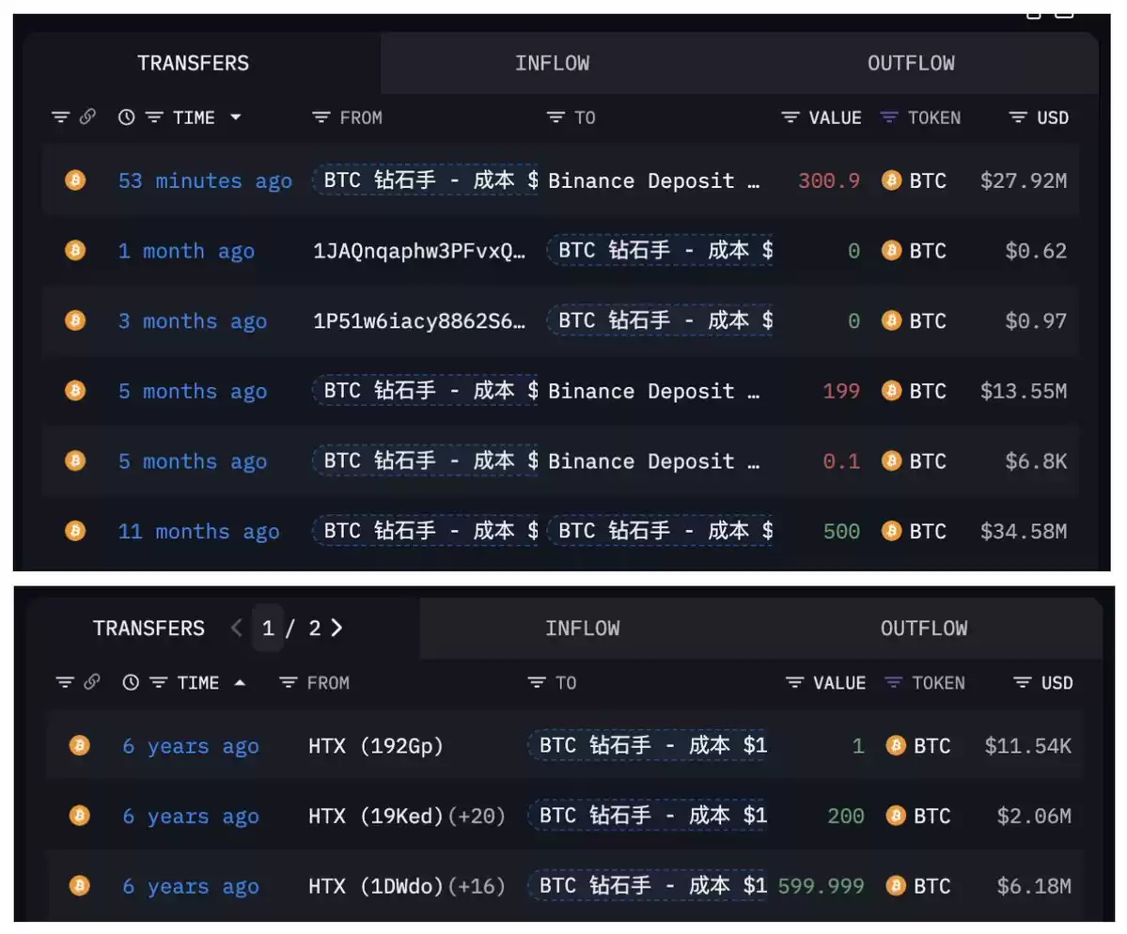This screenshot has height=934, width=1127.
Task: Click the chain link icon in the lower panel header
Action: point(92,682)
